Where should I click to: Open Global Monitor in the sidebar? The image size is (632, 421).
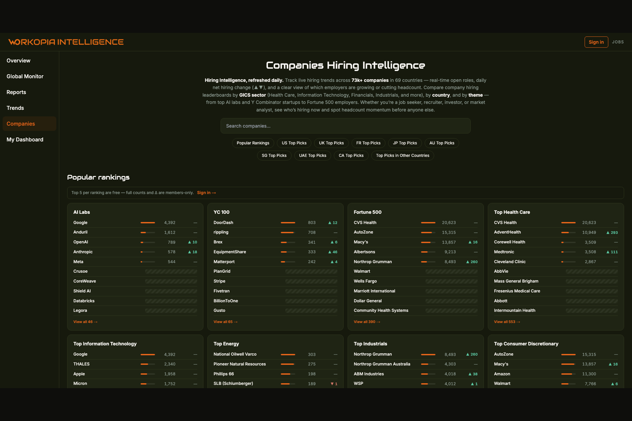coord(29,76)
